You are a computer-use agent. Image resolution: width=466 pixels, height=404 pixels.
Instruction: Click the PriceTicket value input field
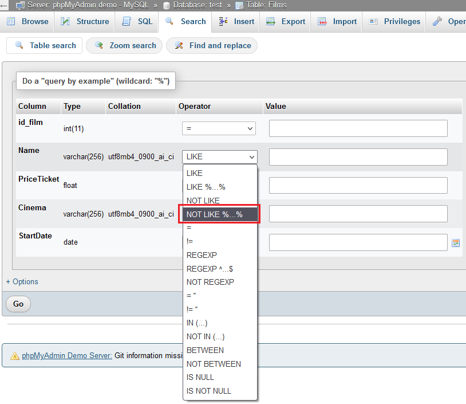358,185
